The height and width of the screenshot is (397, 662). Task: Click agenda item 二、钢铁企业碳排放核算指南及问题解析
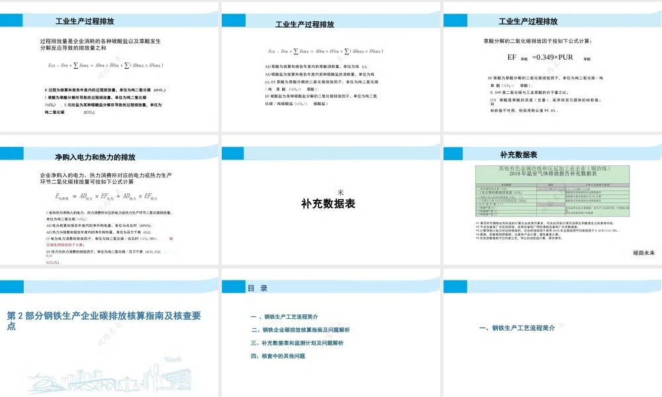click(x=301, y=329)
